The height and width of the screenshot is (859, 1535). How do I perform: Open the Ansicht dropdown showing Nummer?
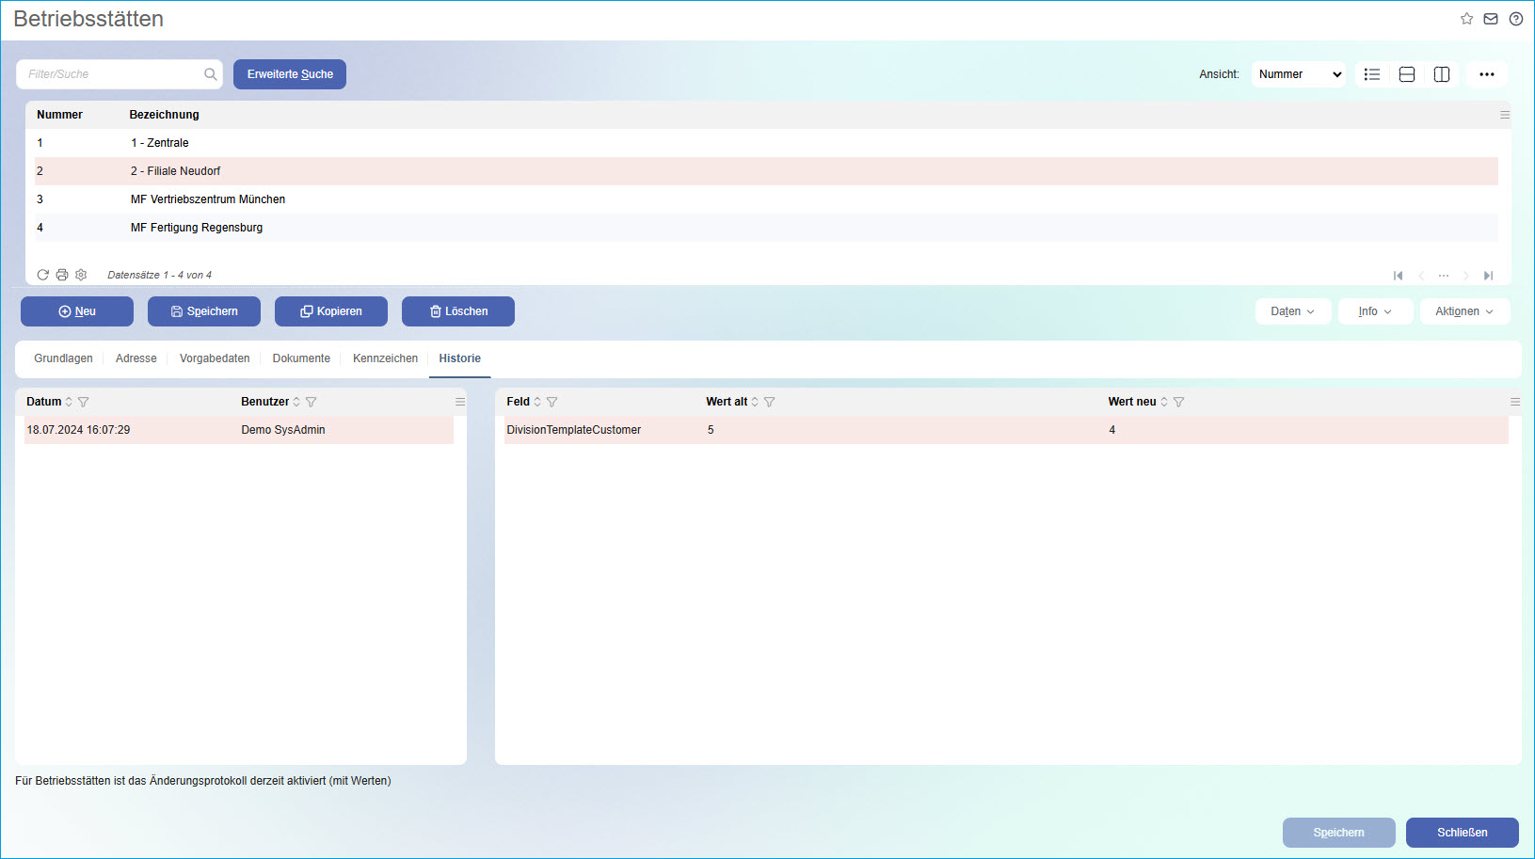click(1298, 73)
